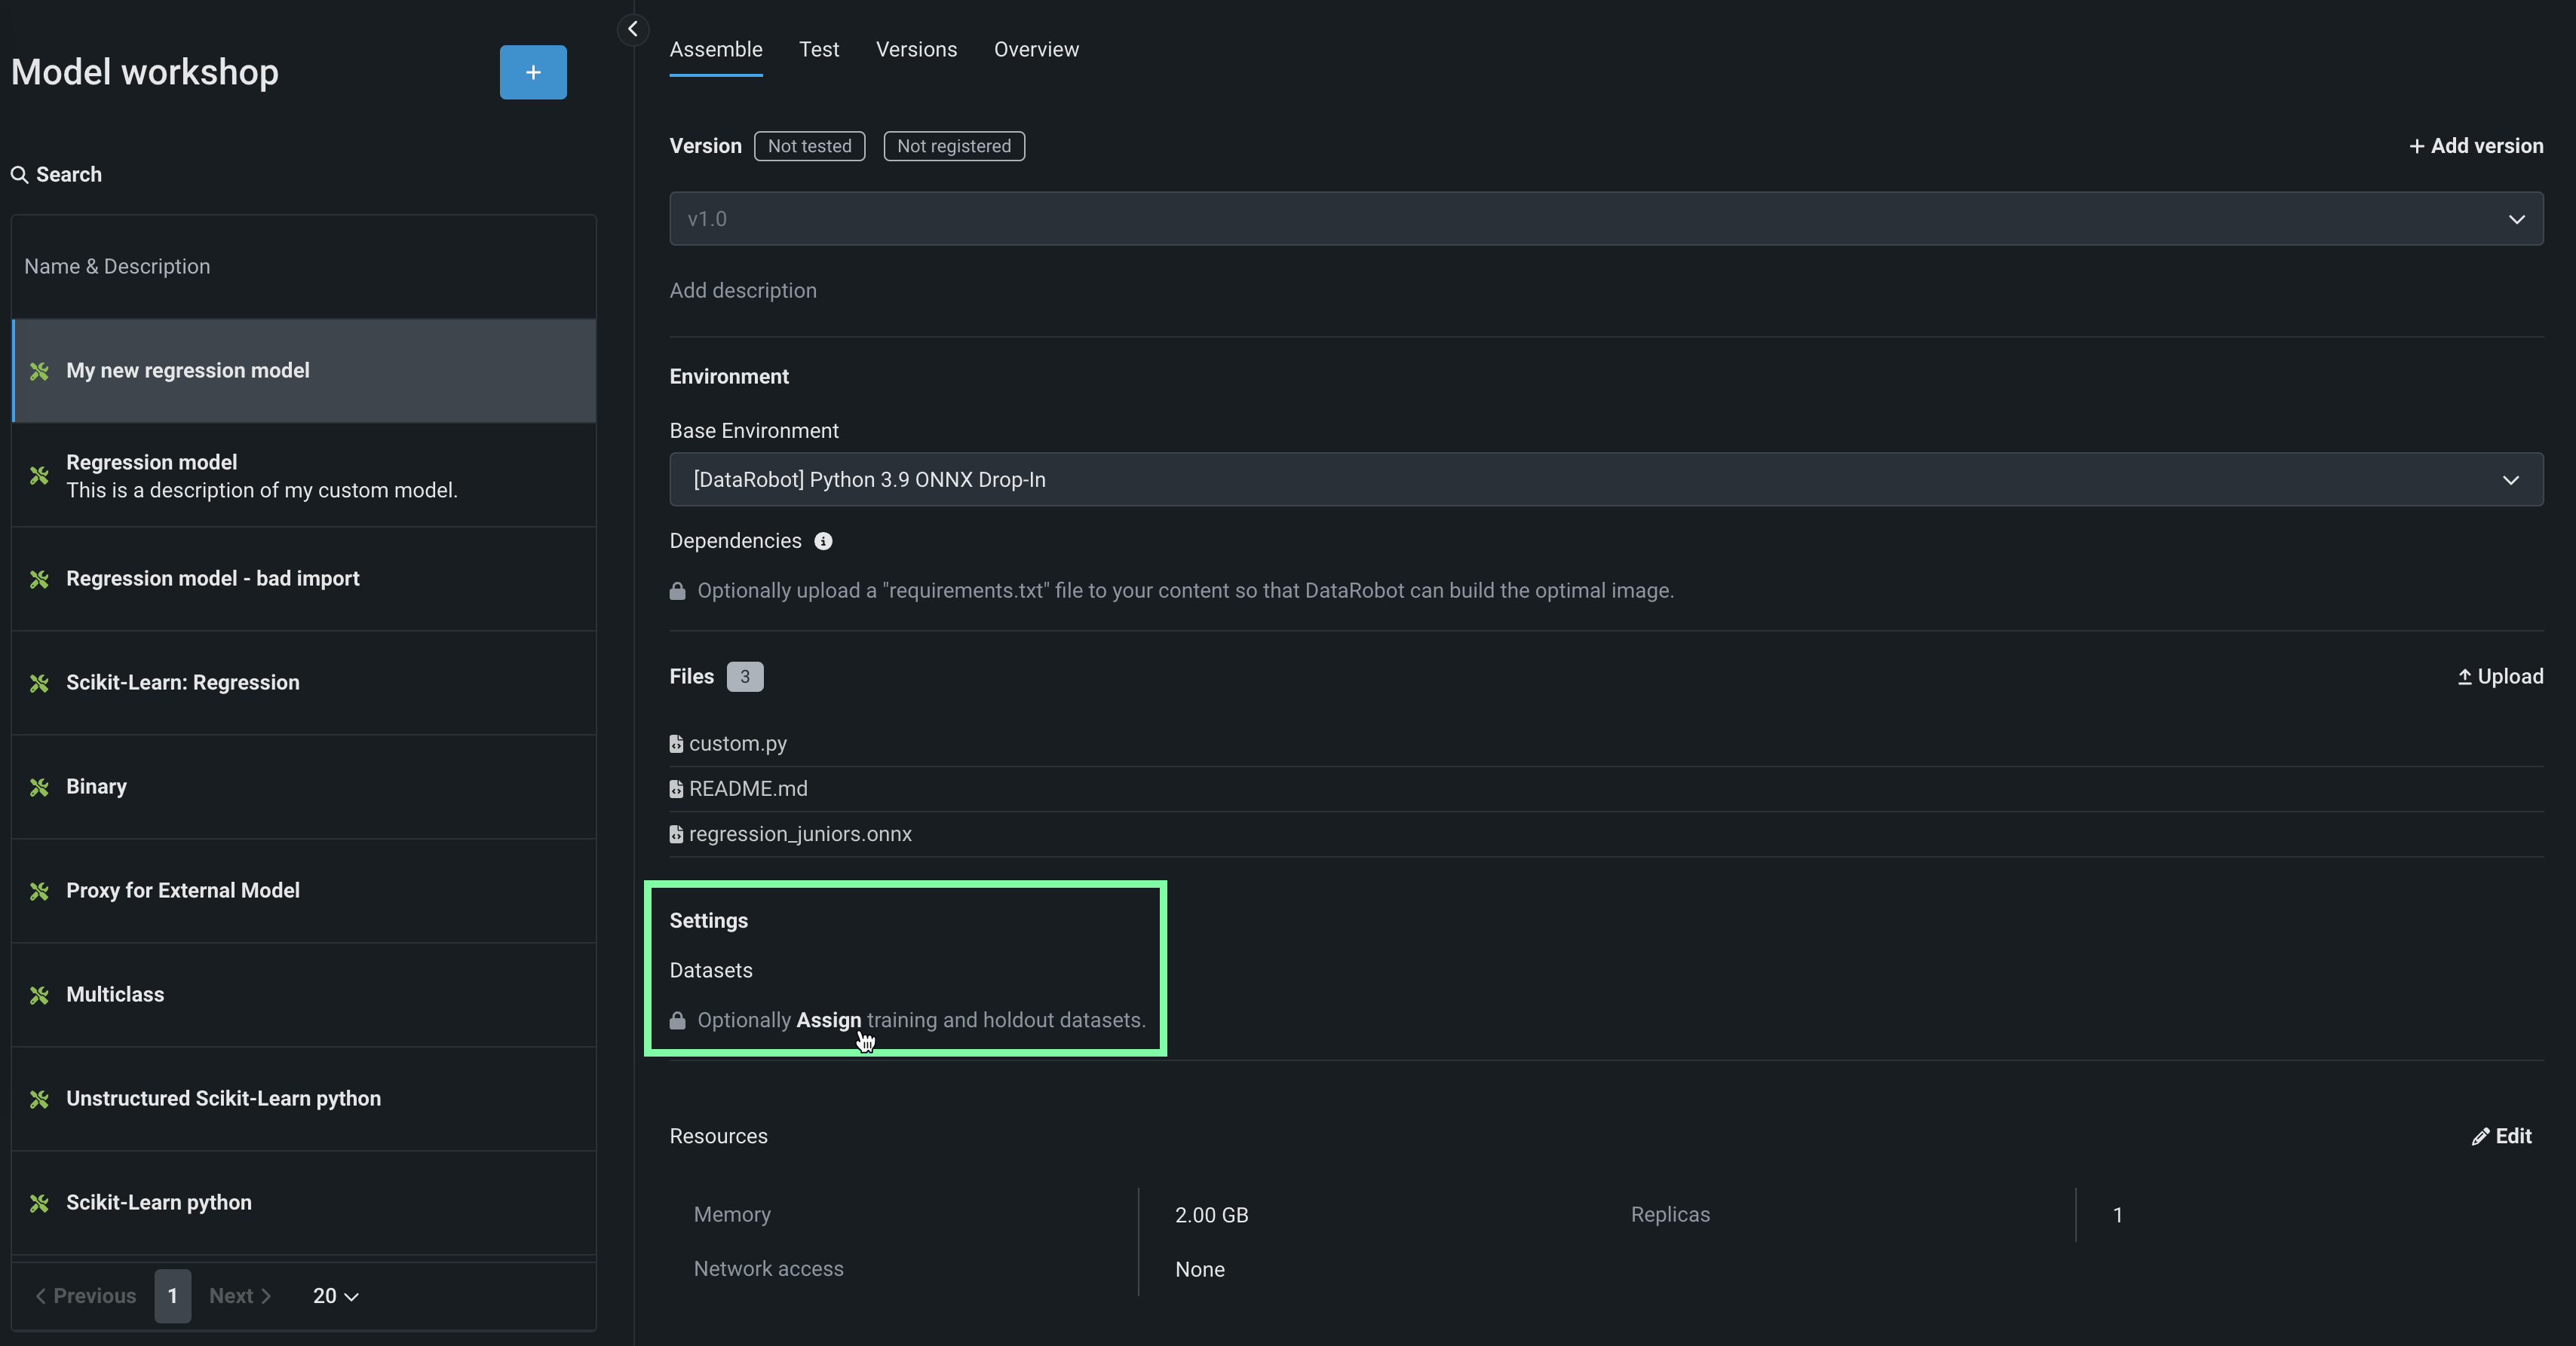
Task: Click the Dependencies info icon
Action: tap(823, 540)
